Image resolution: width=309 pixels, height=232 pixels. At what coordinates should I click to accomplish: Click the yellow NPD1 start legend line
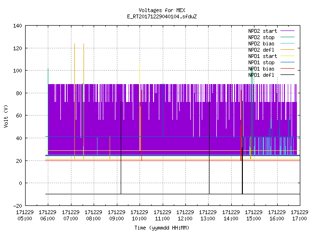tap(288, 56)
